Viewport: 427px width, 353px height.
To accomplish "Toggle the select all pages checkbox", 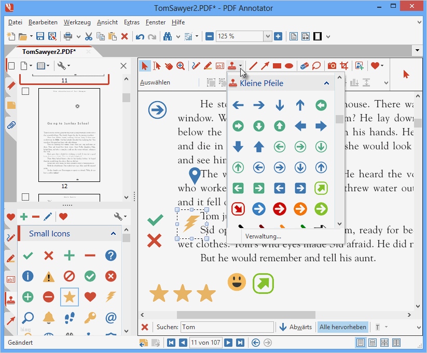I will pos(11,66).
